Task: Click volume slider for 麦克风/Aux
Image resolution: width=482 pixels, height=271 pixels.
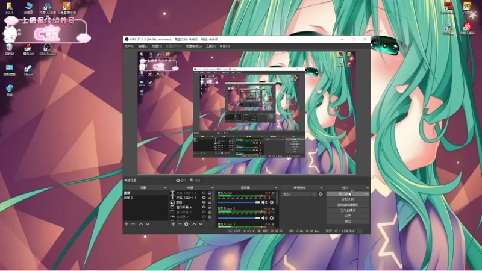Action: point(239,202)
